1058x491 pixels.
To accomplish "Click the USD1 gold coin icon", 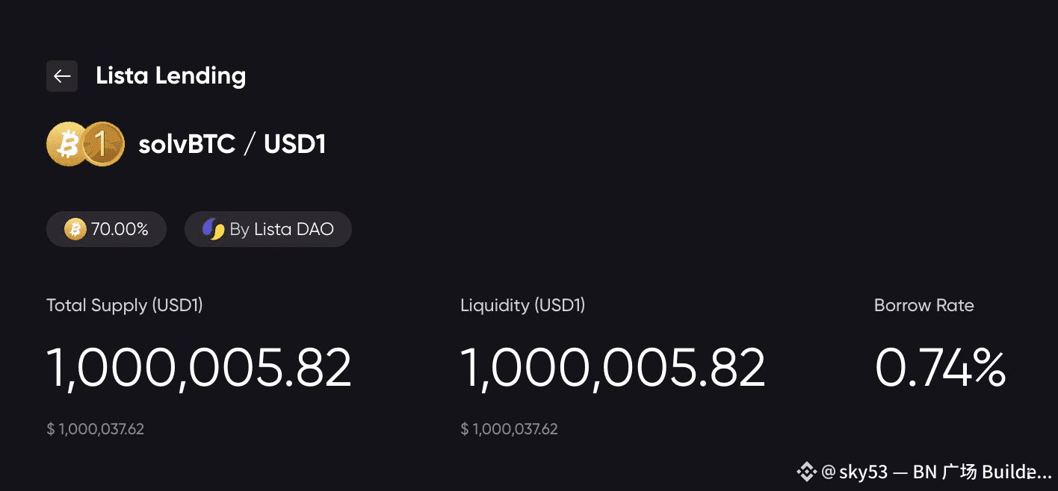I will pos(102,143).
